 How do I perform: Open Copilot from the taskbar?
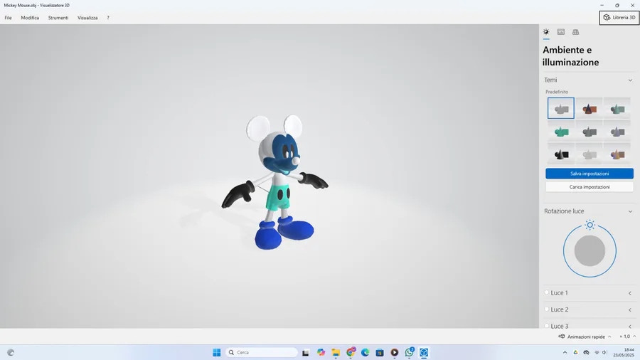click(x=321, y=352)
